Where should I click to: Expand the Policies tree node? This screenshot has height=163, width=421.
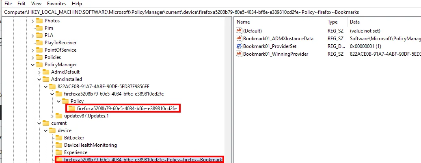tap(33, 57)
